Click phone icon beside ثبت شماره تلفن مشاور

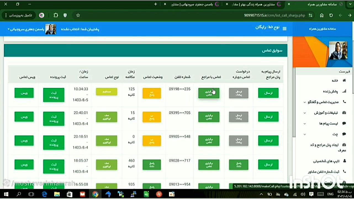coord(344,171)
